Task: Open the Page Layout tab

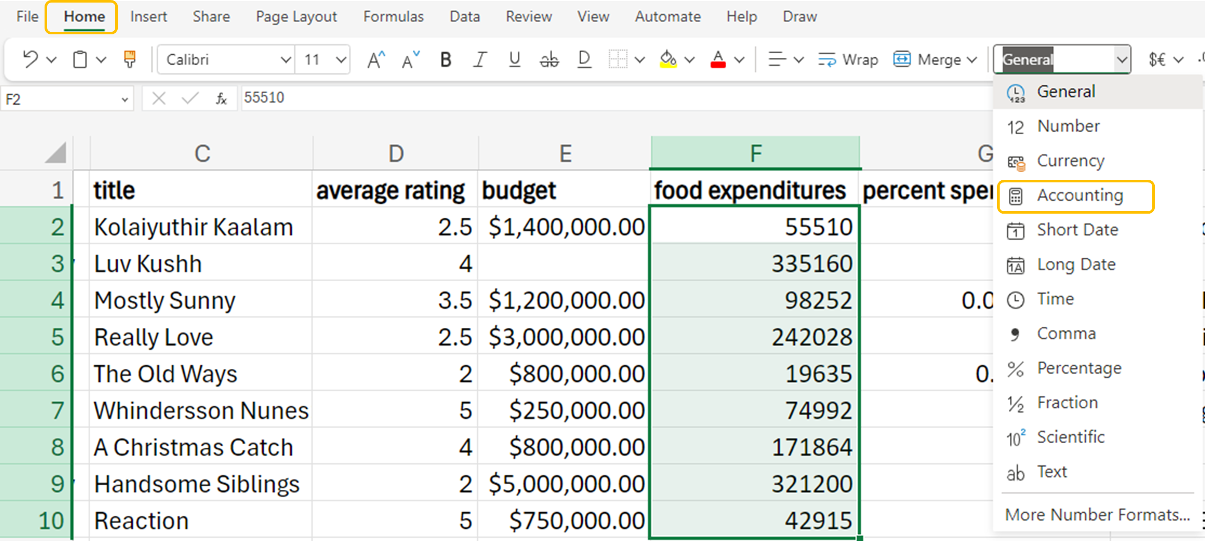Action: 296,17
